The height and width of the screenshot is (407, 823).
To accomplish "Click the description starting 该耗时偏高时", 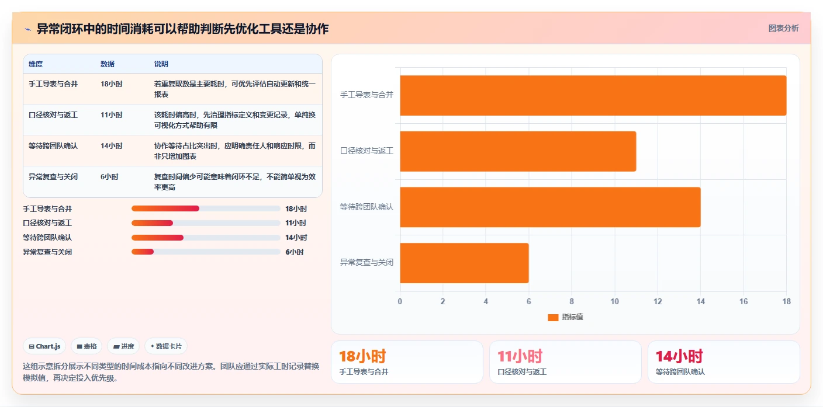I will coord(235,120).
